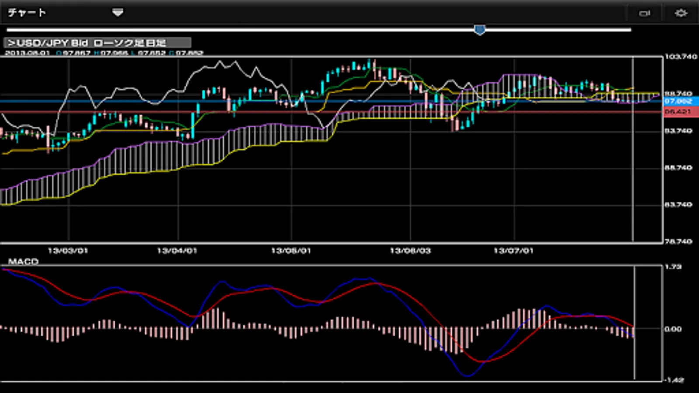Click the blue current price tag
The width and height of the screenshot is (699, 393).
click(x=680, y=101)
